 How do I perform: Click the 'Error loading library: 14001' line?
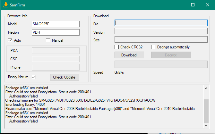coord(25,105)
